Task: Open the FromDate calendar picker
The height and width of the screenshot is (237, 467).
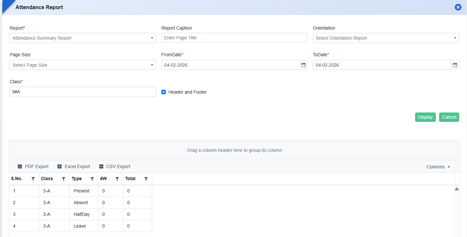Action: (x=303, y=65)
